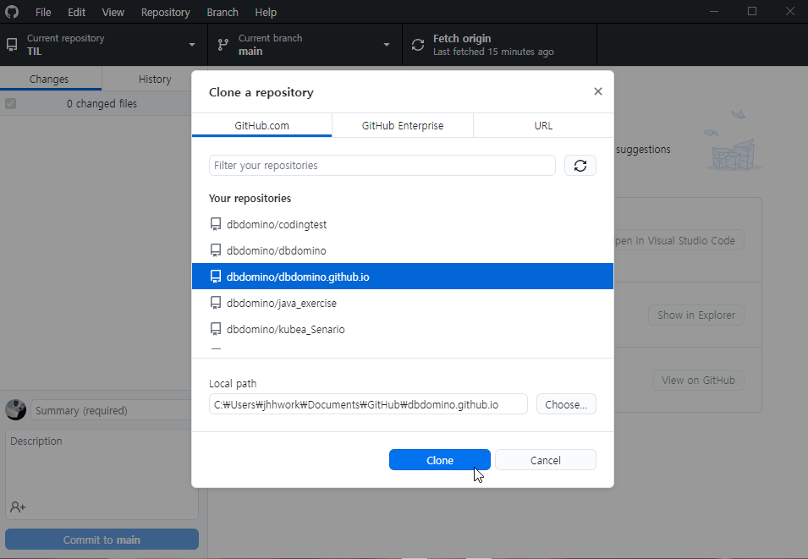
Task: Click the user avatar near Summary
Action: [15, 410]
